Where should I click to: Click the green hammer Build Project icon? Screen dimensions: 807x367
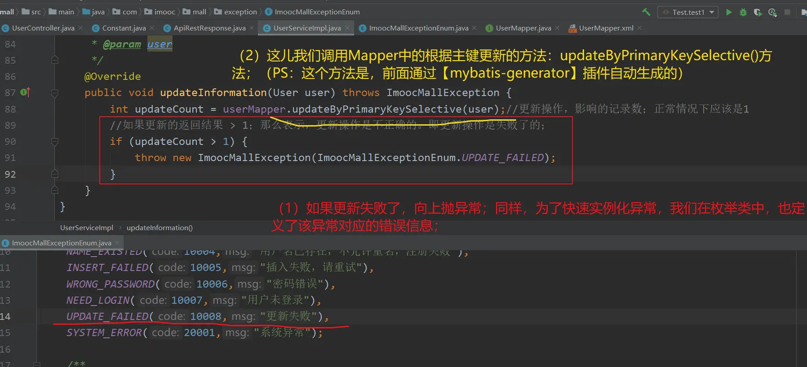(x=646, y=12)
